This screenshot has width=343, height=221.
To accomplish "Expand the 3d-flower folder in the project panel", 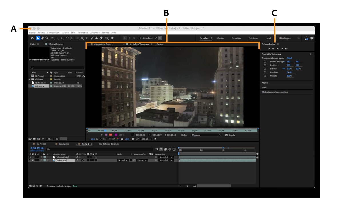I will point(29,79).
